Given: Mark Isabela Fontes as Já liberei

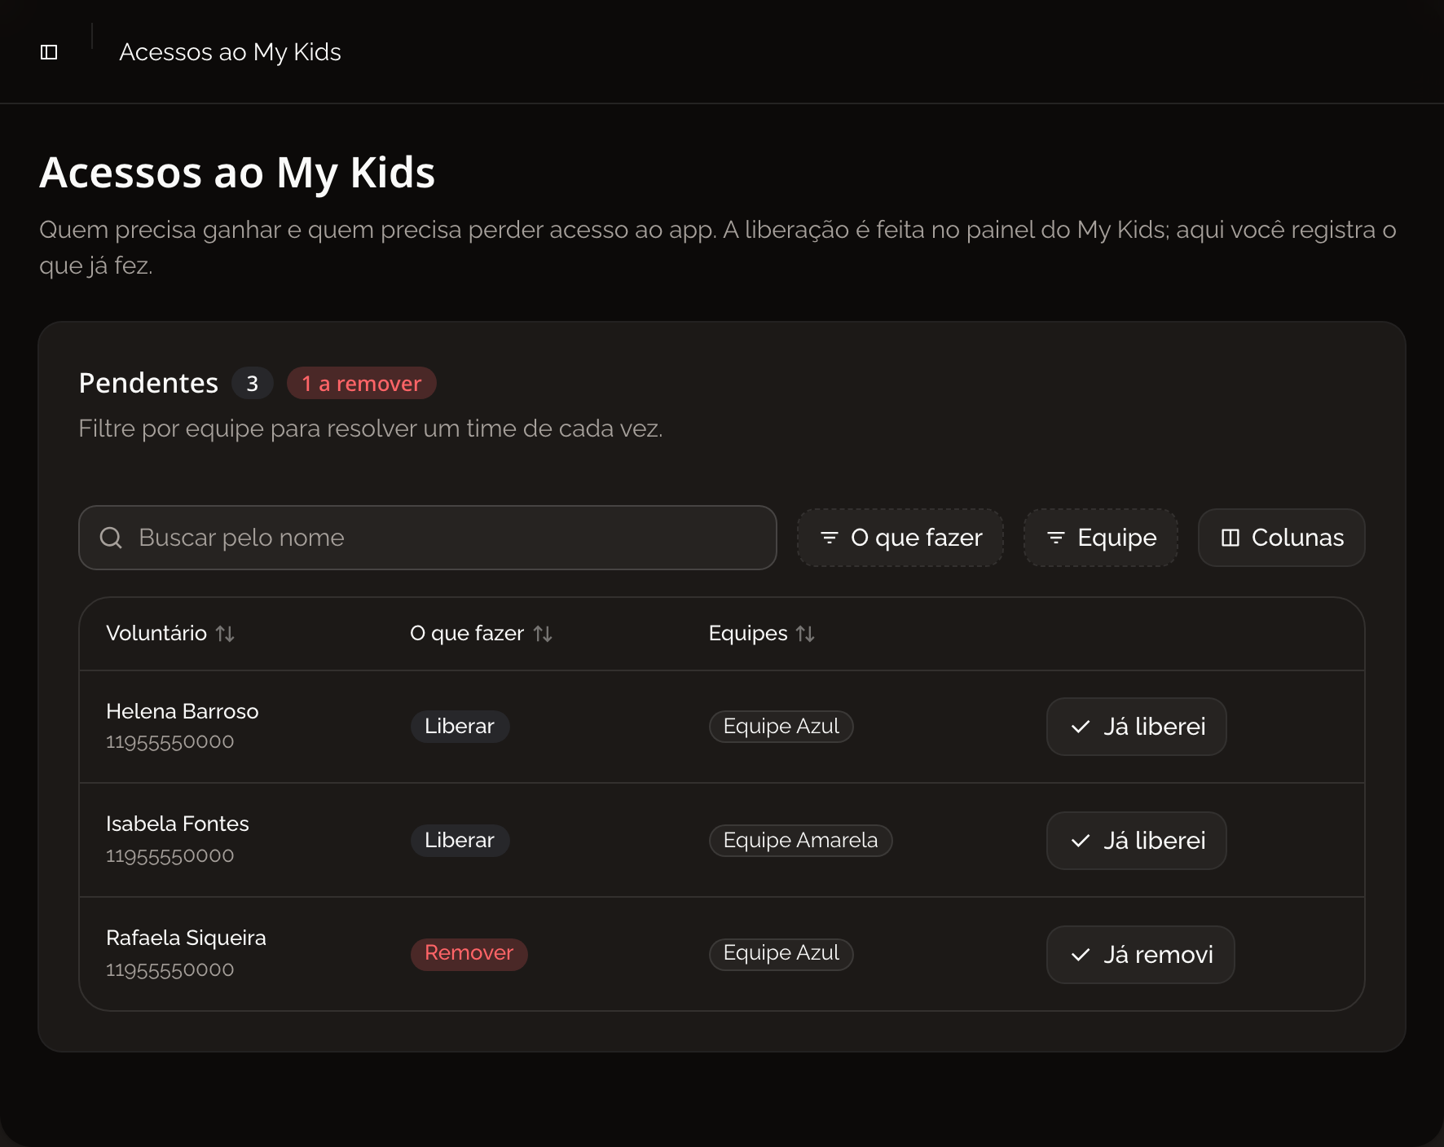Looking at the screenshot, I should pos(1137,841).
